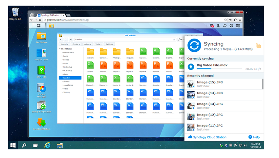Select the Shared folder in tree
Image resolution: width=279 pixels, height=158 pixels.
pyautogui.click(x=66, y=81)
